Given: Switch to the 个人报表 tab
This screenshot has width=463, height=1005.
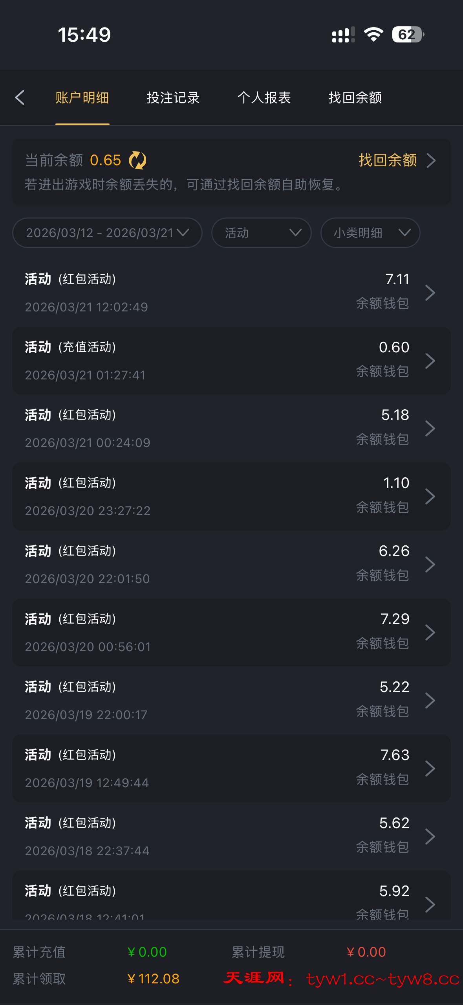Looking at the screenshot, I should [264, 98].
